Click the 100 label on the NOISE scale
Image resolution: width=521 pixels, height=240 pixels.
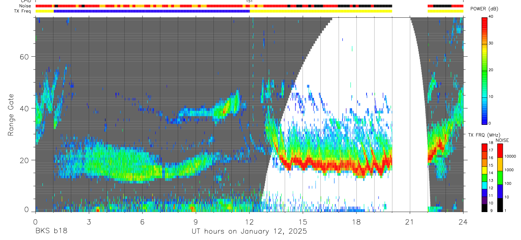508,184
